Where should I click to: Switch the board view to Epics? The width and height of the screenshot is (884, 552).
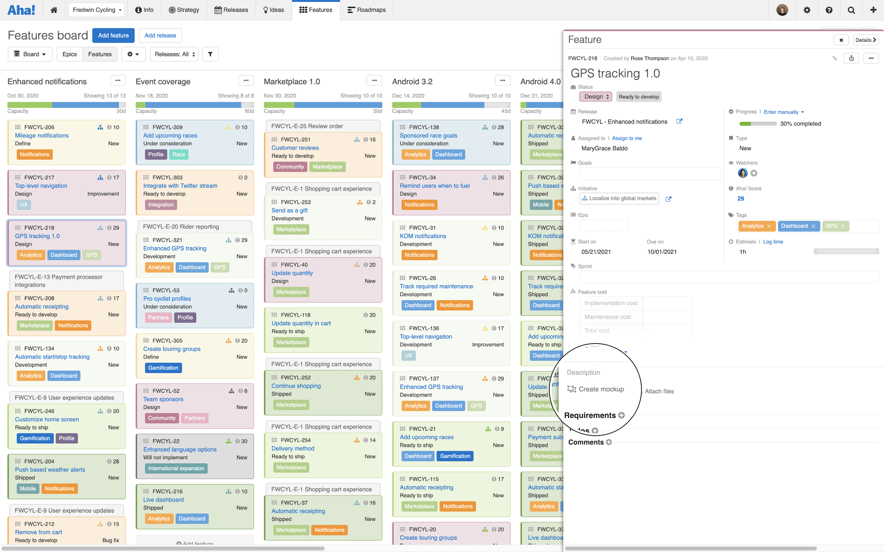pyautogui.click(x=70, y=54)
